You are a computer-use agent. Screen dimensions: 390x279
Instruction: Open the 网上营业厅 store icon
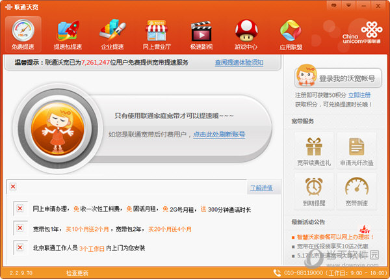pyautogui.click(x=157, y=34)
